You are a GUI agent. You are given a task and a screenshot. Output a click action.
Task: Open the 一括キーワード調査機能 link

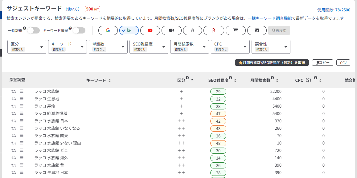coord(269,18)
